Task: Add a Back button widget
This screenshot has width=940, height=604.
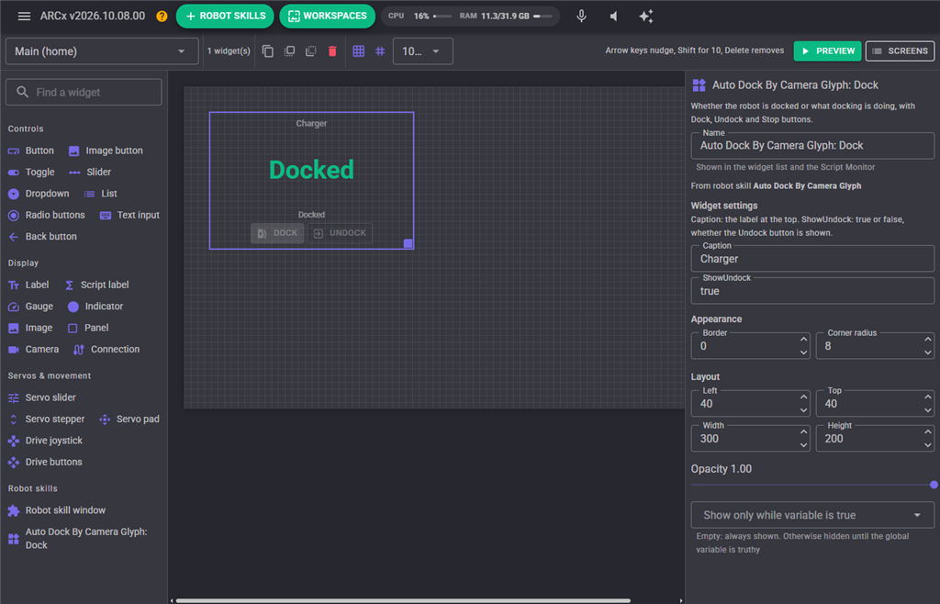Action: click(42, 237)
